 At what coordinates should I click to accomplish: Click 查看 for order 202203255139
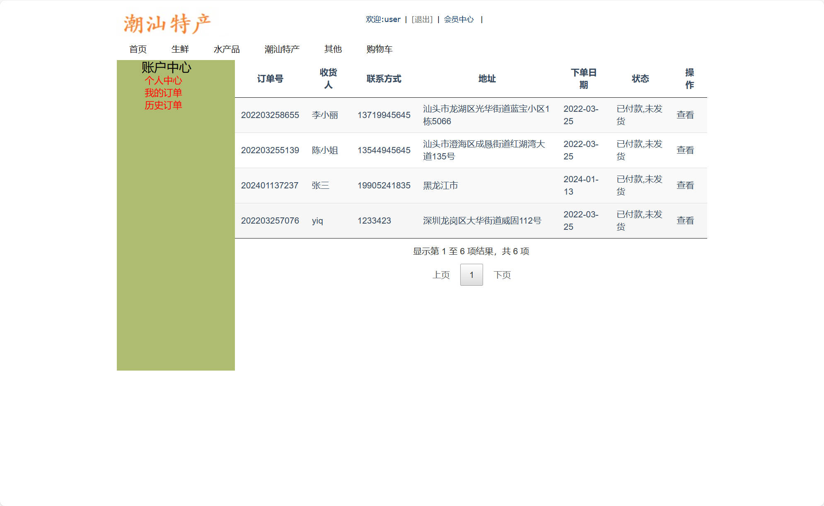686,150
